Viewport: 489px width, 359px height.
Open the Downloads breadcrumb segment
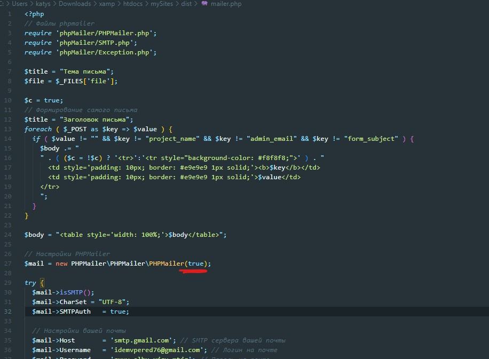coord(75,4)
